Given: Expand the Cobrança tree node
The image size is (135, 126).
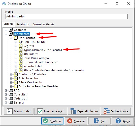Looking at the screenshot, I should pyautogui.click(x=6, y=30).
